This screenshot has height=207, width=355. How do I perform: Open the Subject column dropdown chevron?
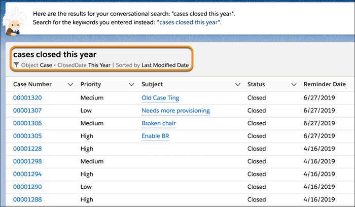click(x=237, y=85)
